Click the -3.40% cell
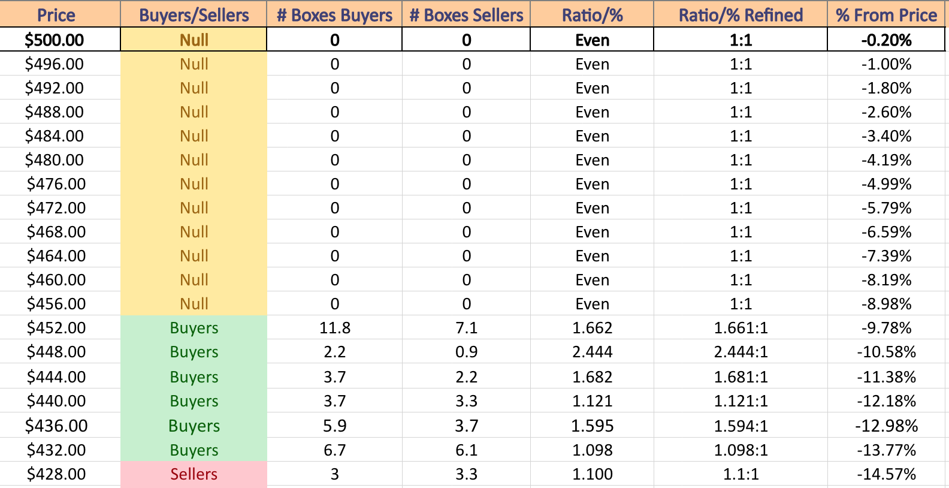The width and height of the screenshot is (949, 488). [887, 135]
